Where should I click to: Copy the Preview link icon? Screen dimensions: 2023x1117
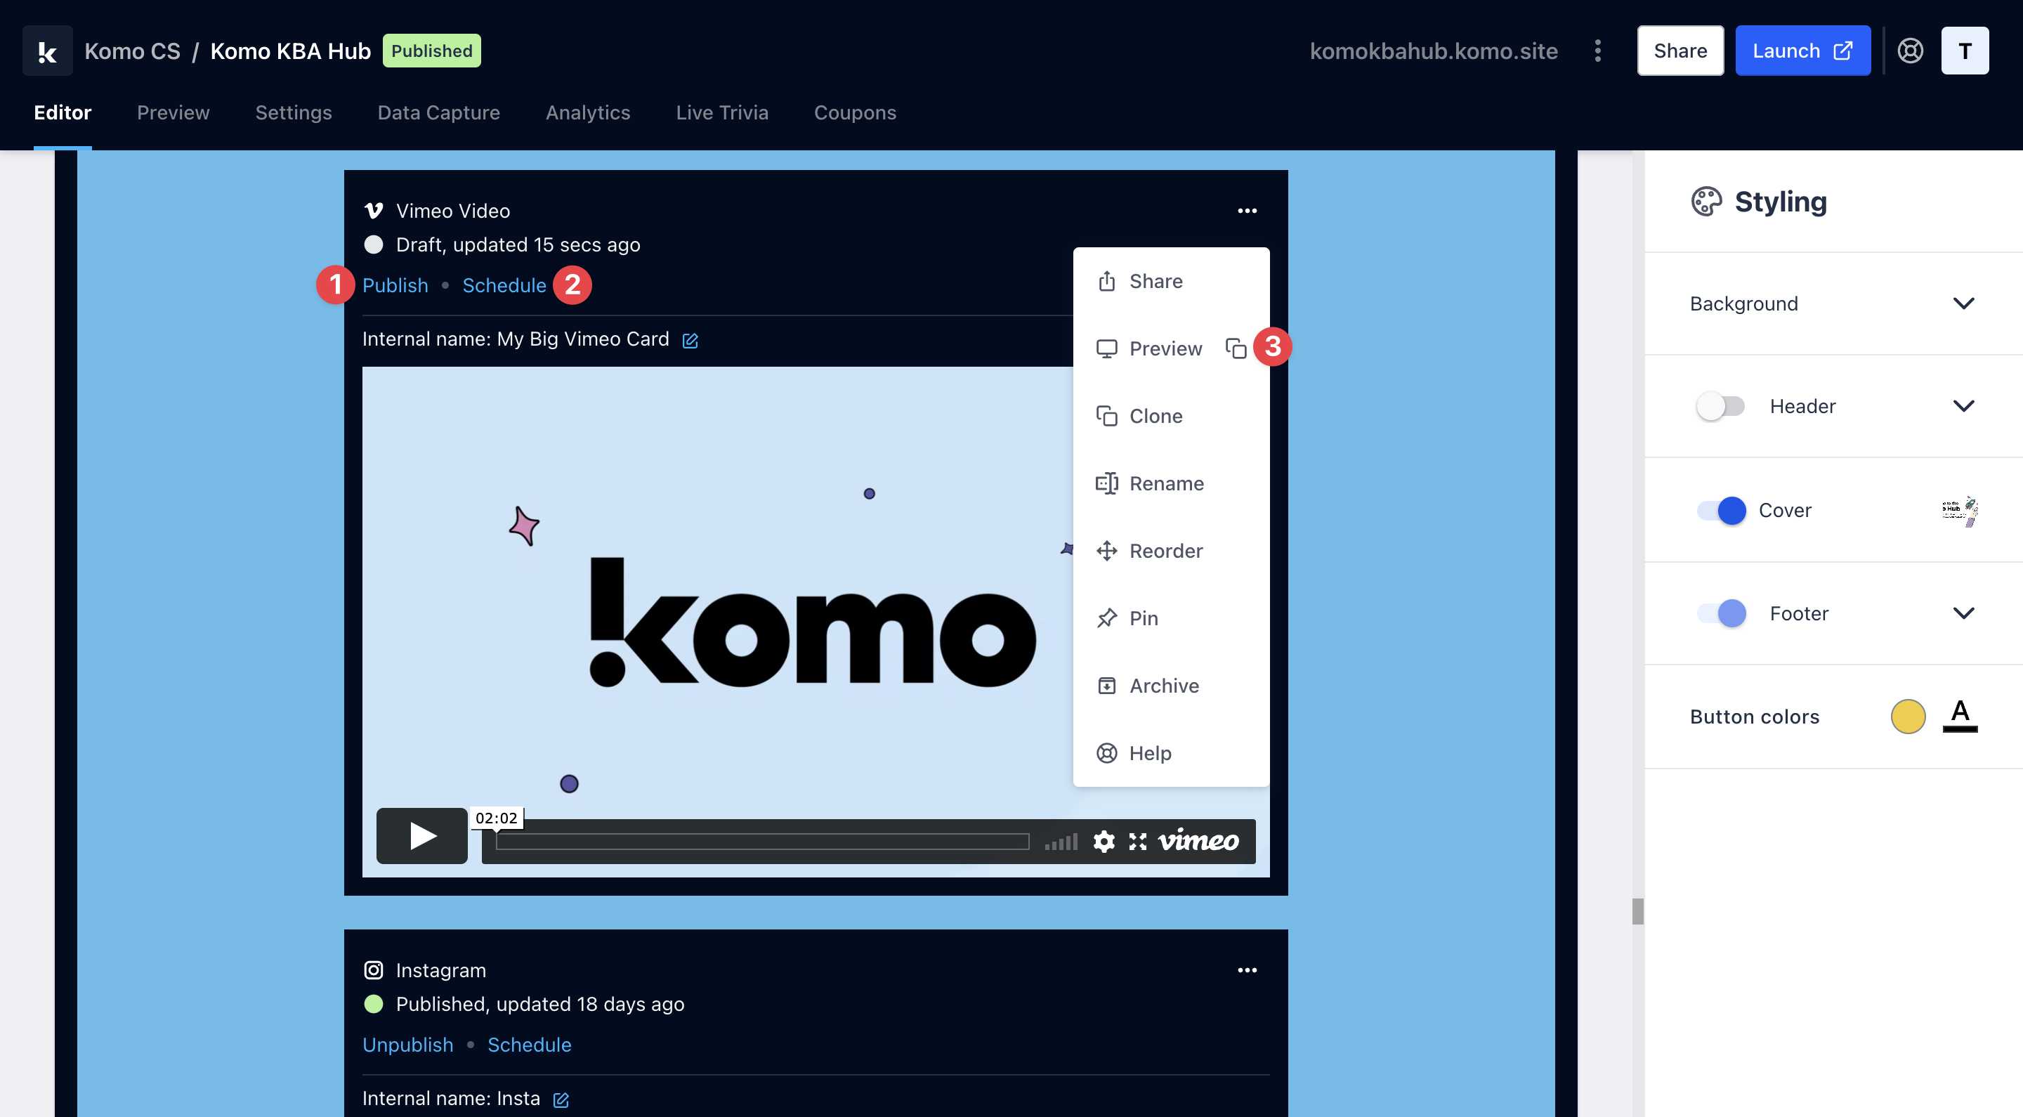pyautogui.click(x=1236, y=348)
